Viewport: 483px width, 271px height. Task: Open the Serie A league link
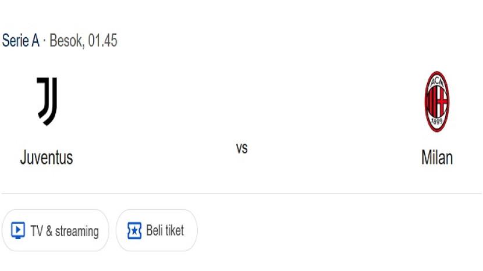point(20,41)
